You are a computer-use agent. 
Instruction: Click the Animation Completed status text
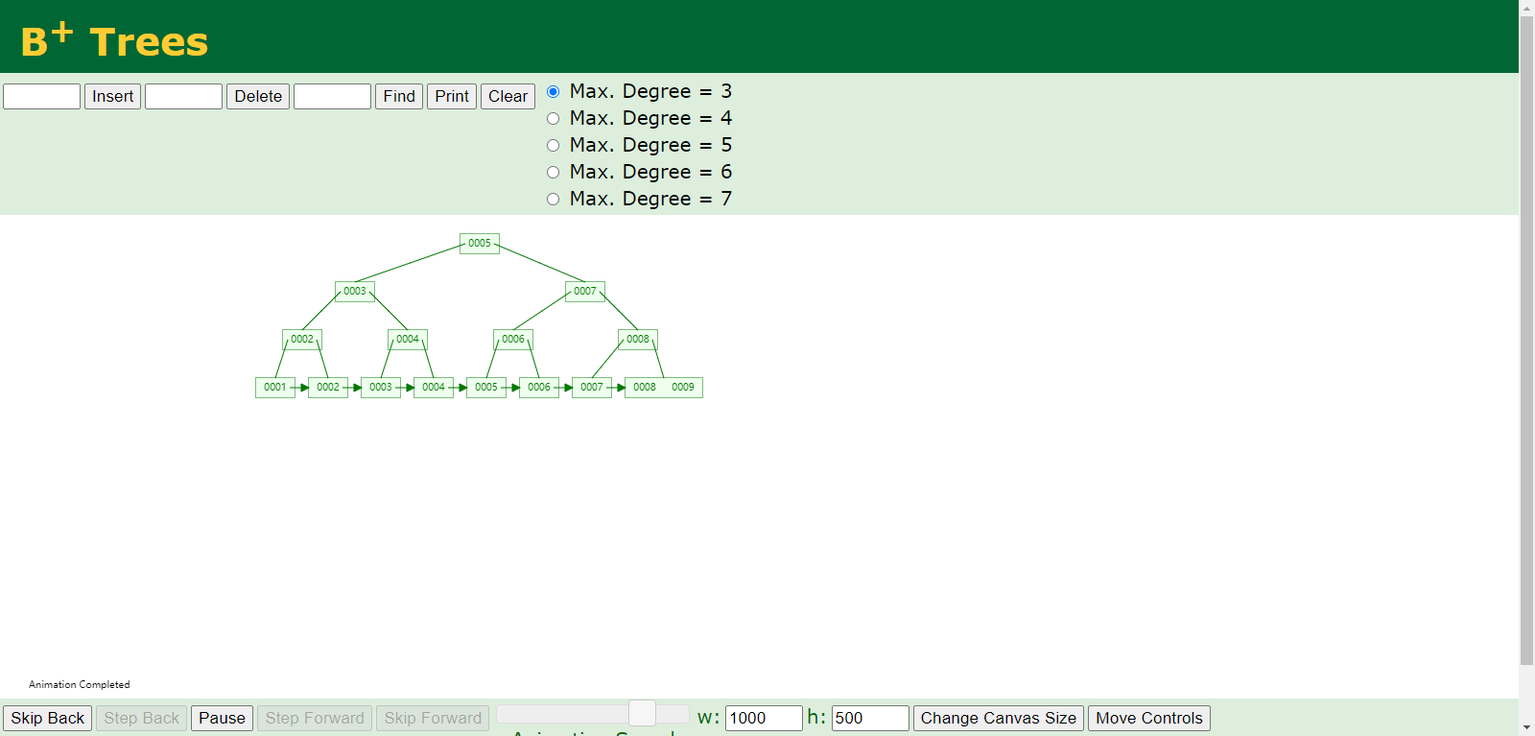[80, 684]
